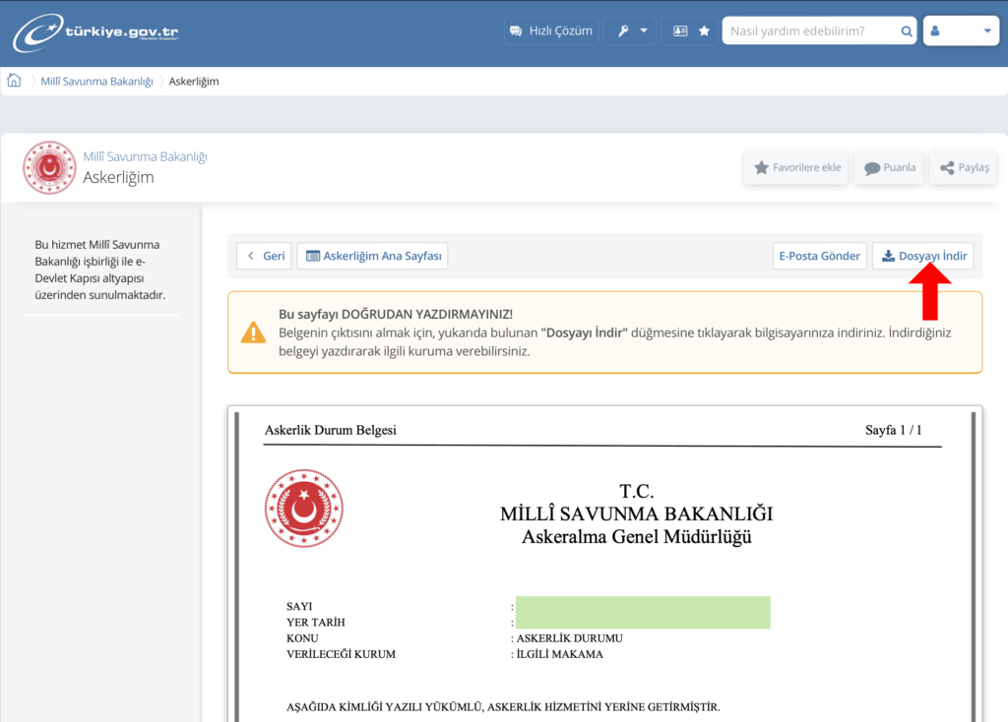Image resolution: width=1008 pixels, height=722 pixels.
Task: Click the Millî Savunma Bakanlığı emblem
Action: click(49, 167)
